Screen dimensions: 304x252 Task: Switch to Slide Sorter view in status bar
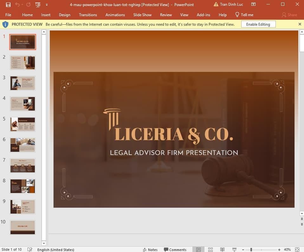210,249
